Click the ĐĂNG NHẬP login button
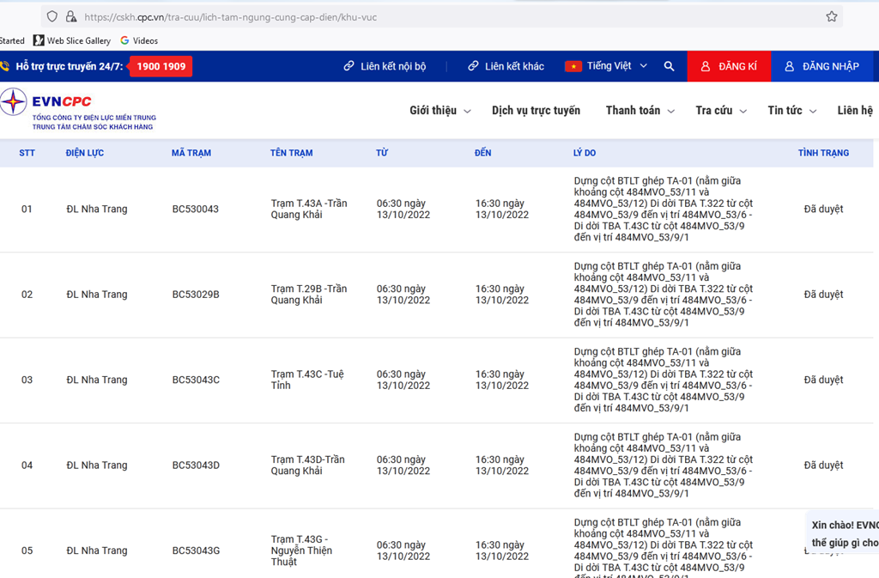 821,66
